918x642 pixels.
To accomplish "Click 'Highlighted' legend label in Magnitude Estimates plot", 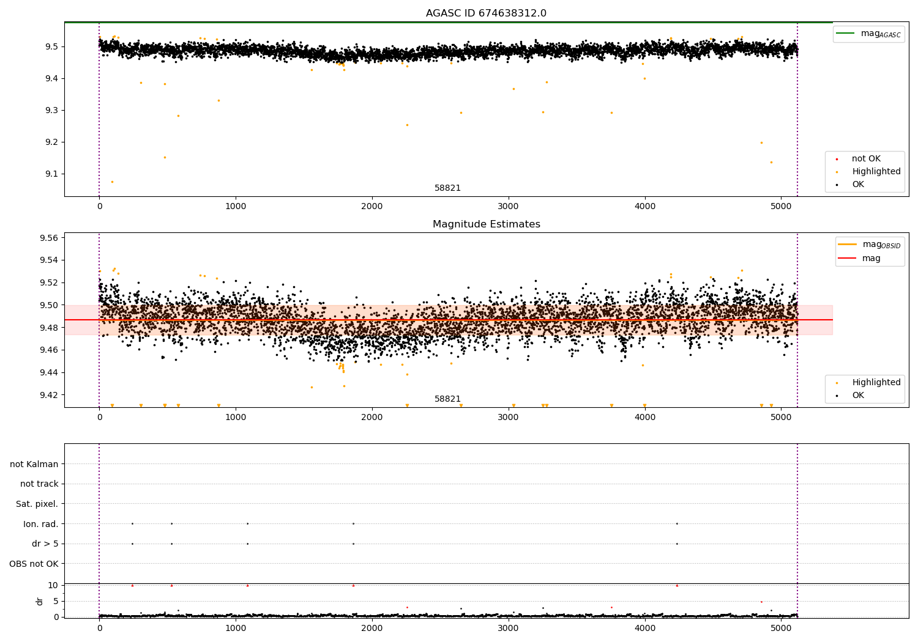I will [x=876, y=383].
